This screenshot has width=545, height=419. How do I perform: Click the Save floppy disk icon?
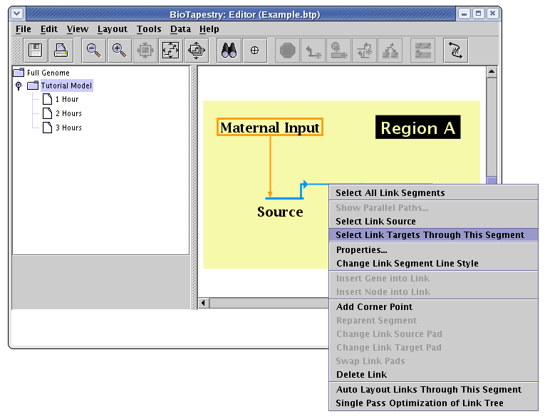[x=35, y=51]
